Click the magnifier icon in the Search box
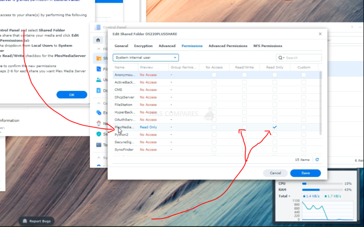This screenshot has width=364, height=227. 280,58
